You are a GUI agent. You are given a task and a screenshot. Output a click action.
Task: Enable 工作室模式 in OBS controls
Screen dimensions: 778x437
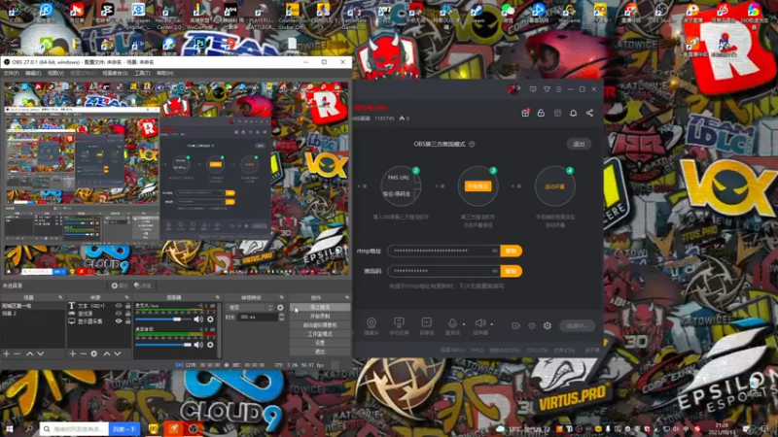click(320, 334)
